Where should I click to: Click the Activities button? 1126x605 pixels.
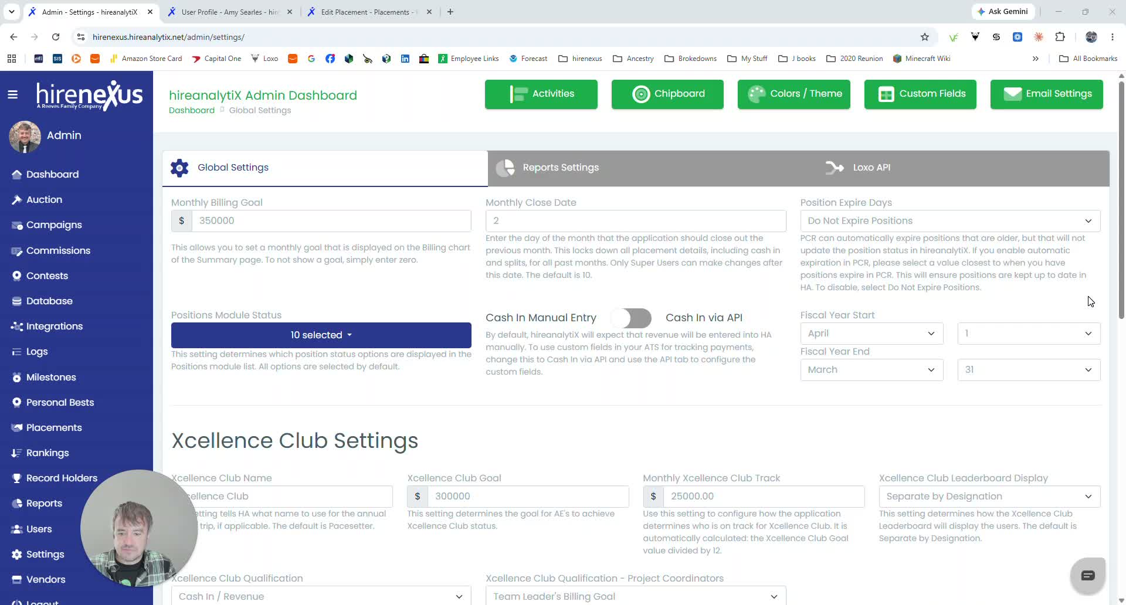coord(541,94)
